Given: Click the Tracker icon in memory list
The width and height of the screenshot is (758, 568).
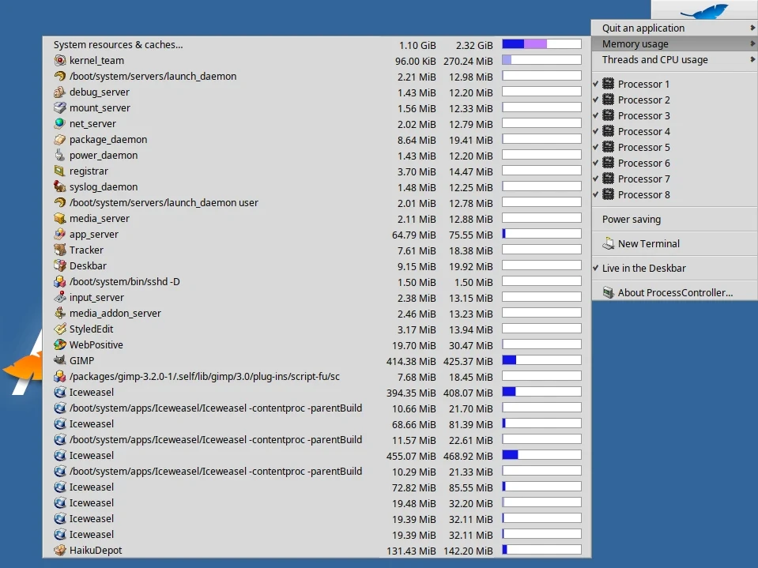Looking at the screenshot, I should (x=60, y=250).
